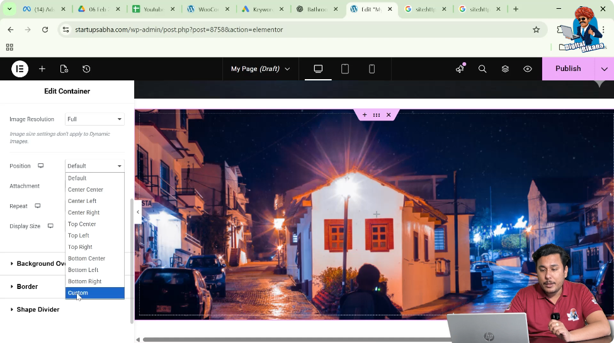
Task: Open the Image Resolution dropdown
Action: (94, 119)
